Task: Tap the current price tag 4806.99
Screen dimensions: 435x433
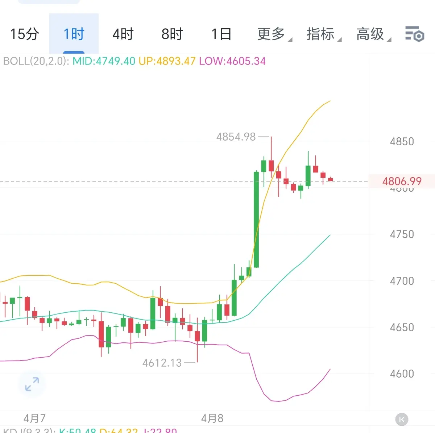Action: click(402, 181)
